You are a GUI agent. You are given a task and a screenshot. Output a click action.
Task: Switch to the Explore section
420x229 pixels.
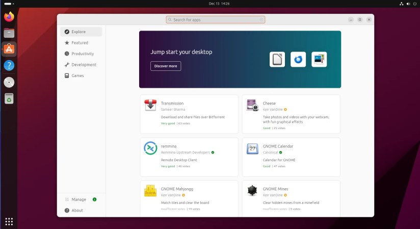(x=81, y=32)
